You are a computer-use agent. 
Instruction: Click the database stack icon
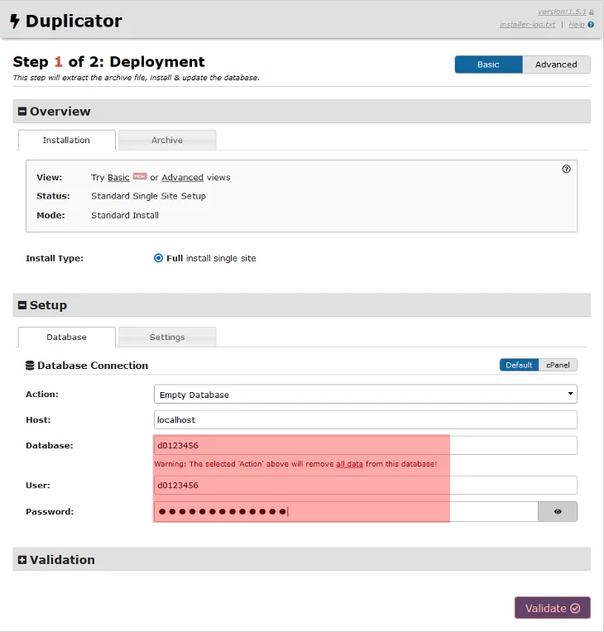pyautogui.click(x=30, y=365)
